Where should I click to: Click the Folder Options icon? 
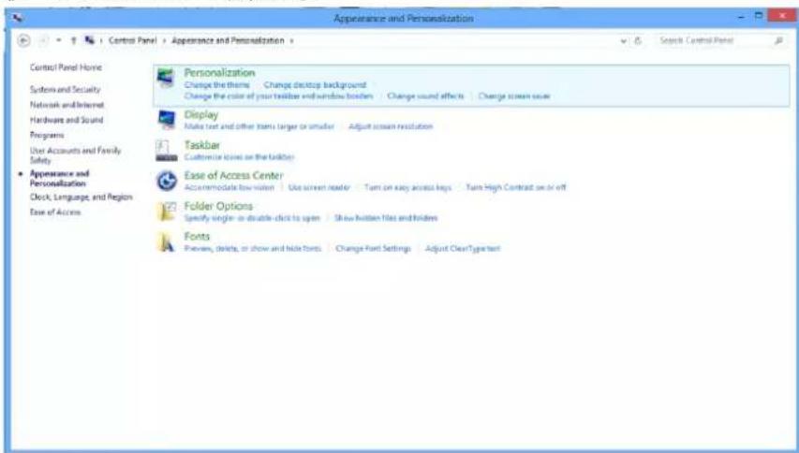[x=167, y=212]
